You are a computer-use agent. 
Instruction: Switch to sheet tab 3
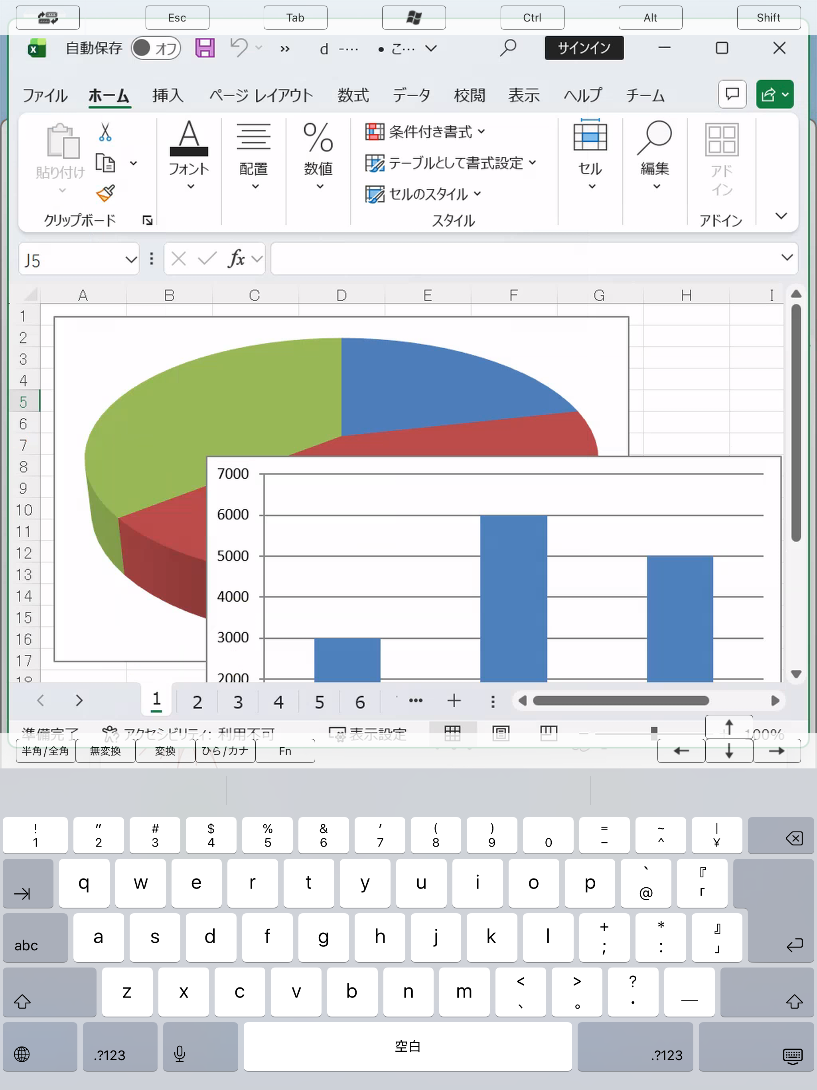coord(238,701)
